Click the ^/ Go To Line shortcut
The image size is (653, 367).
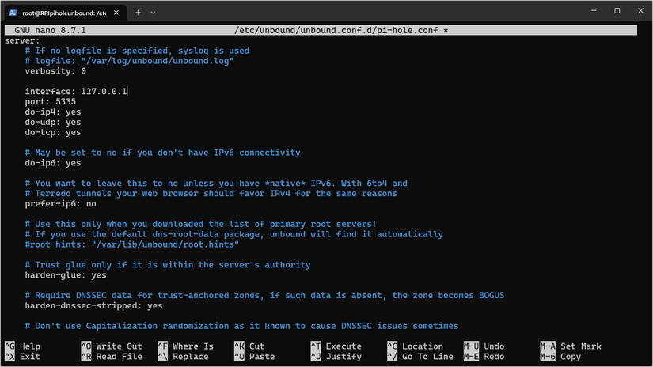tap(420, 357)
